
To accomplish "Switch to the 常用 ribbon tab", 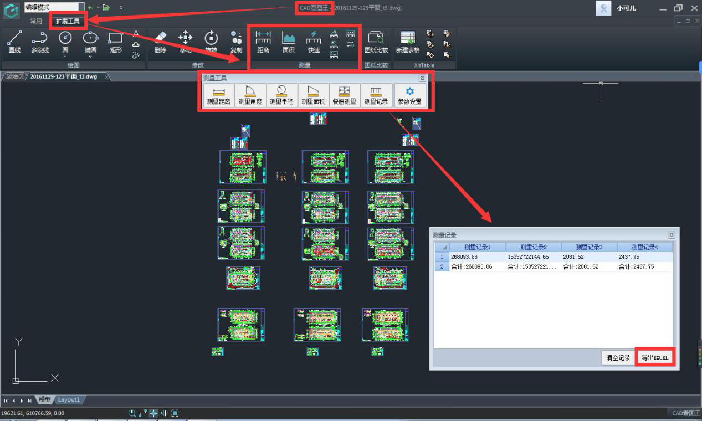I will [x=36, y=21].
